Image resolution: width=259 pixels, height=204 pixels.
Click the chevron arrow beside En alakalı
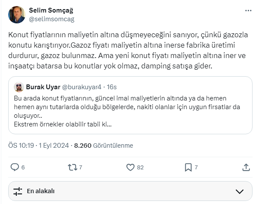click(240, 191)
